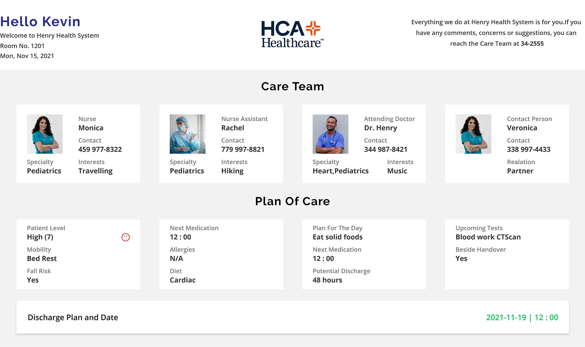Image resolution: width=585 pixels, height=347 pixels.
Task: Select Dr. Henry's profile photo
Action: [330, 134]
